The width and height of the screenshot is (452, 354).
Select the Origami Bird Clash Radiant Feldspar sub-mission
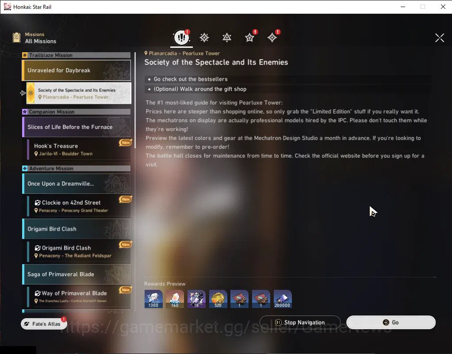click(x=79, y=251)
